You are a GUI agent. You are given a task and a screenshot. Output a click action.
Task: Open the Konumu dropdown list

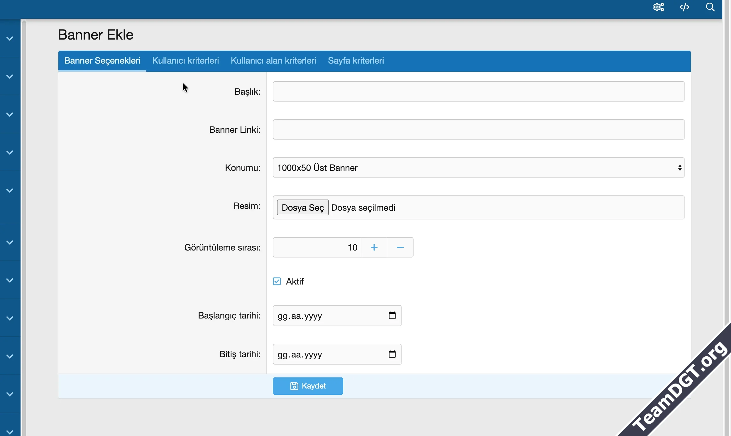click(x=478, y=168)
